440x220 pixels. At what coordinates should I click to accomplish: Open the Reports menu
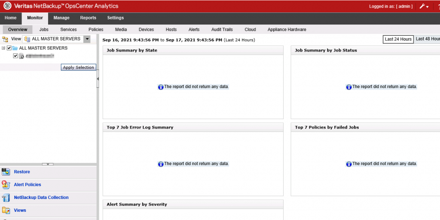pyautogui.click(x=88, y=18)
